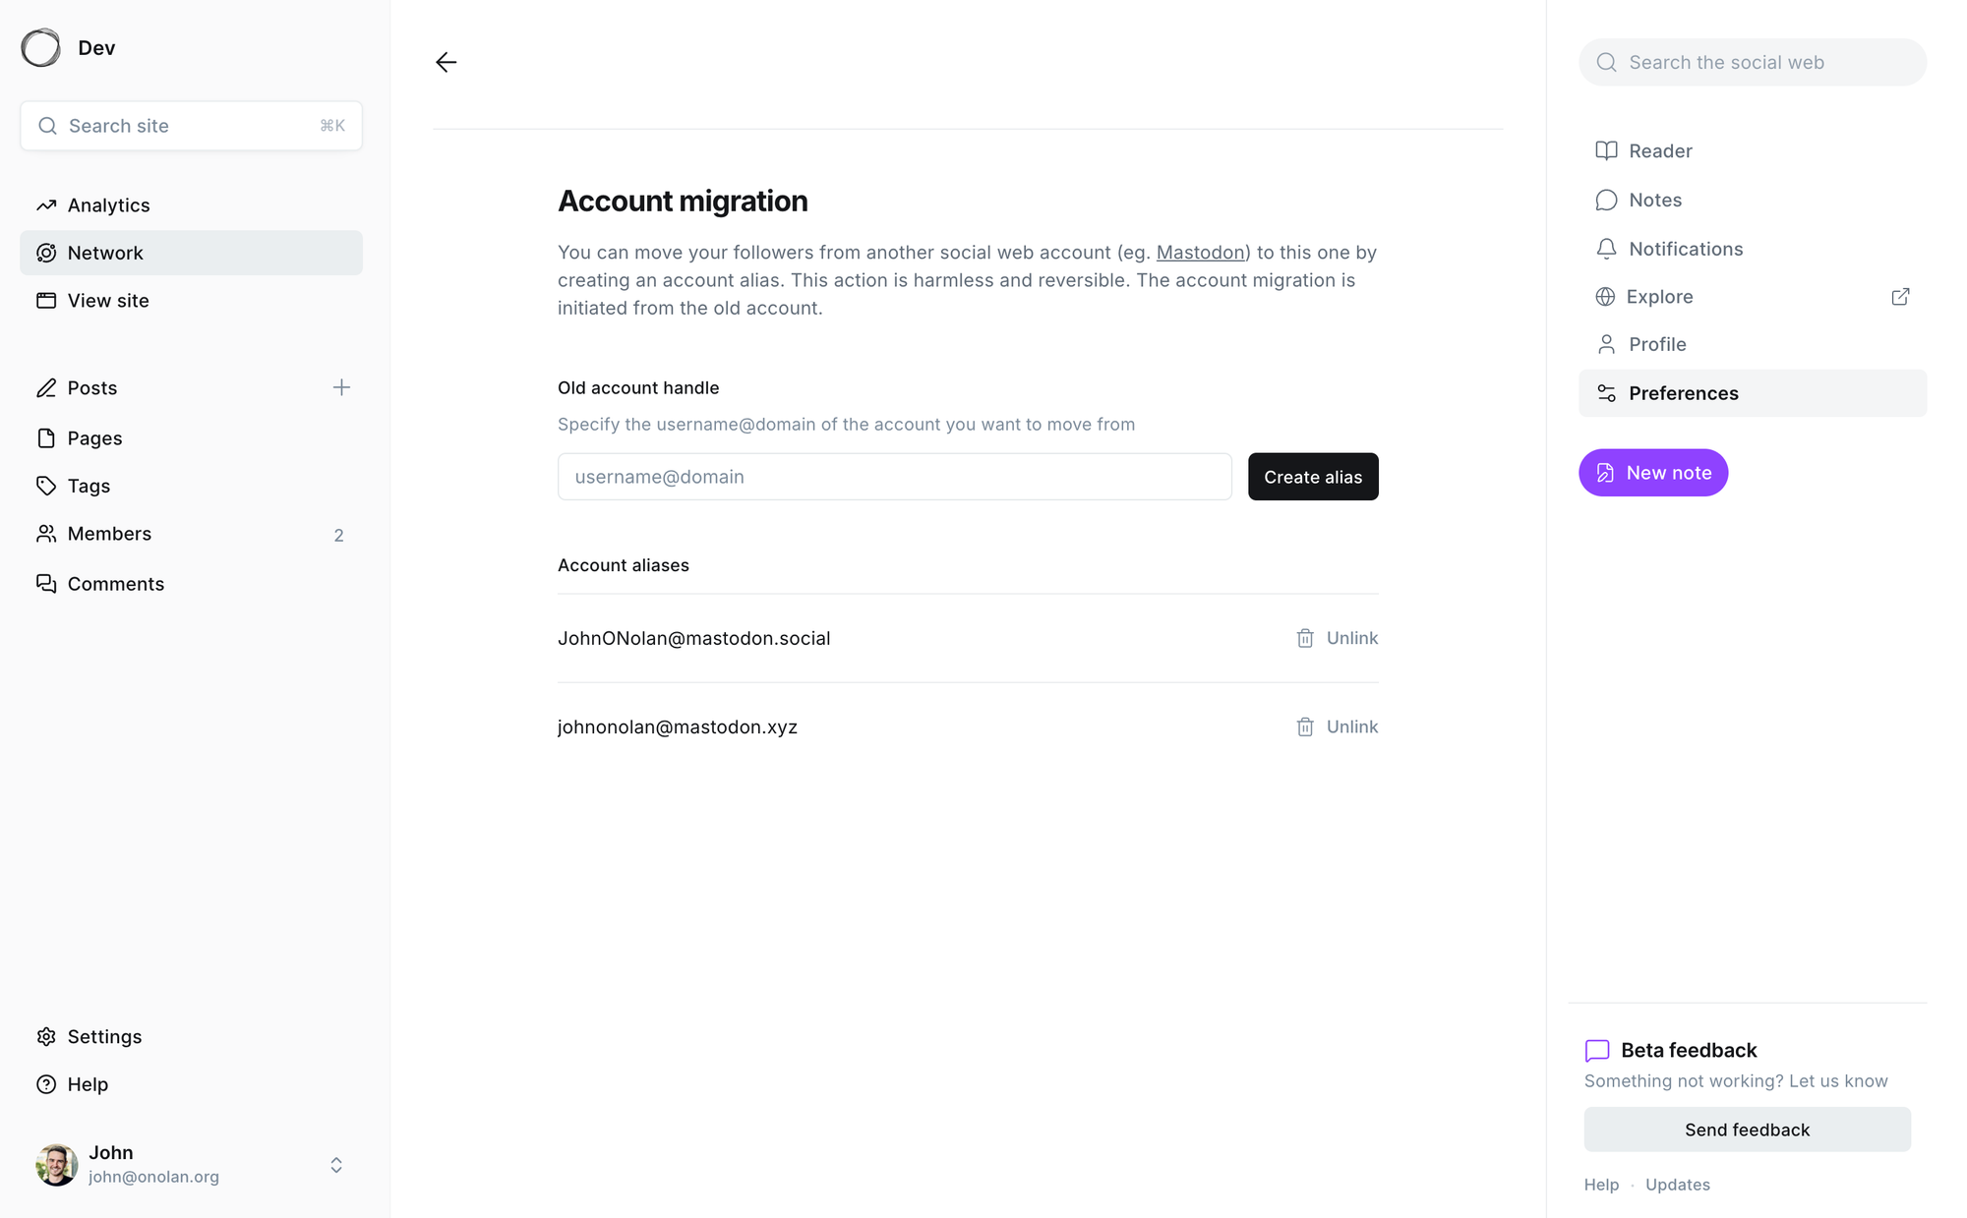Open the Reader book icon
Screen dimensions: 1967x1218
(1606, 150)
